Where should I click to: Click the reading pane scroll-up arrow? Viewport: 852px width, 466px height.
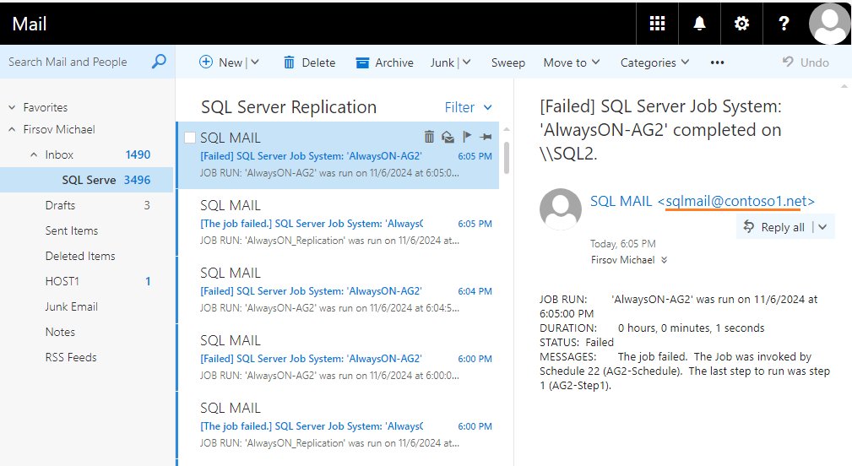pyautogui.click(x=844, y=86)
